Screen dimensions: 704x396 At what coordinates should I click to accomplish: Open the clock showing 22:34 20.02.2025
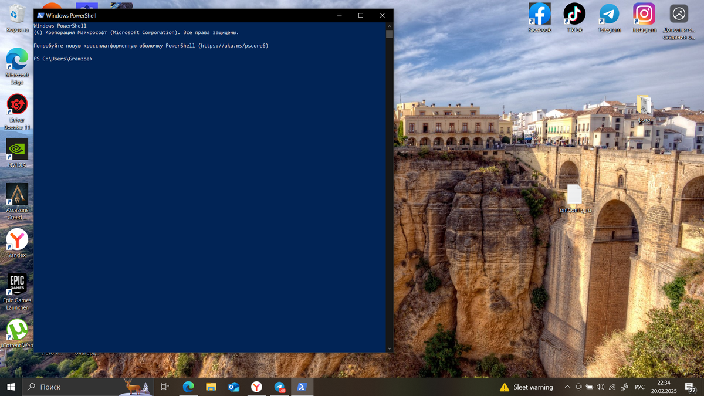(x=663, y=387)
